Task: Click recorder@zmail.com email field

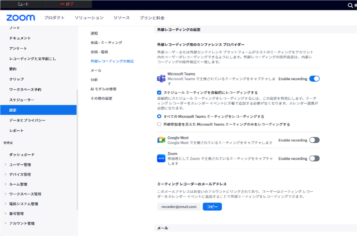Action: 179,207
